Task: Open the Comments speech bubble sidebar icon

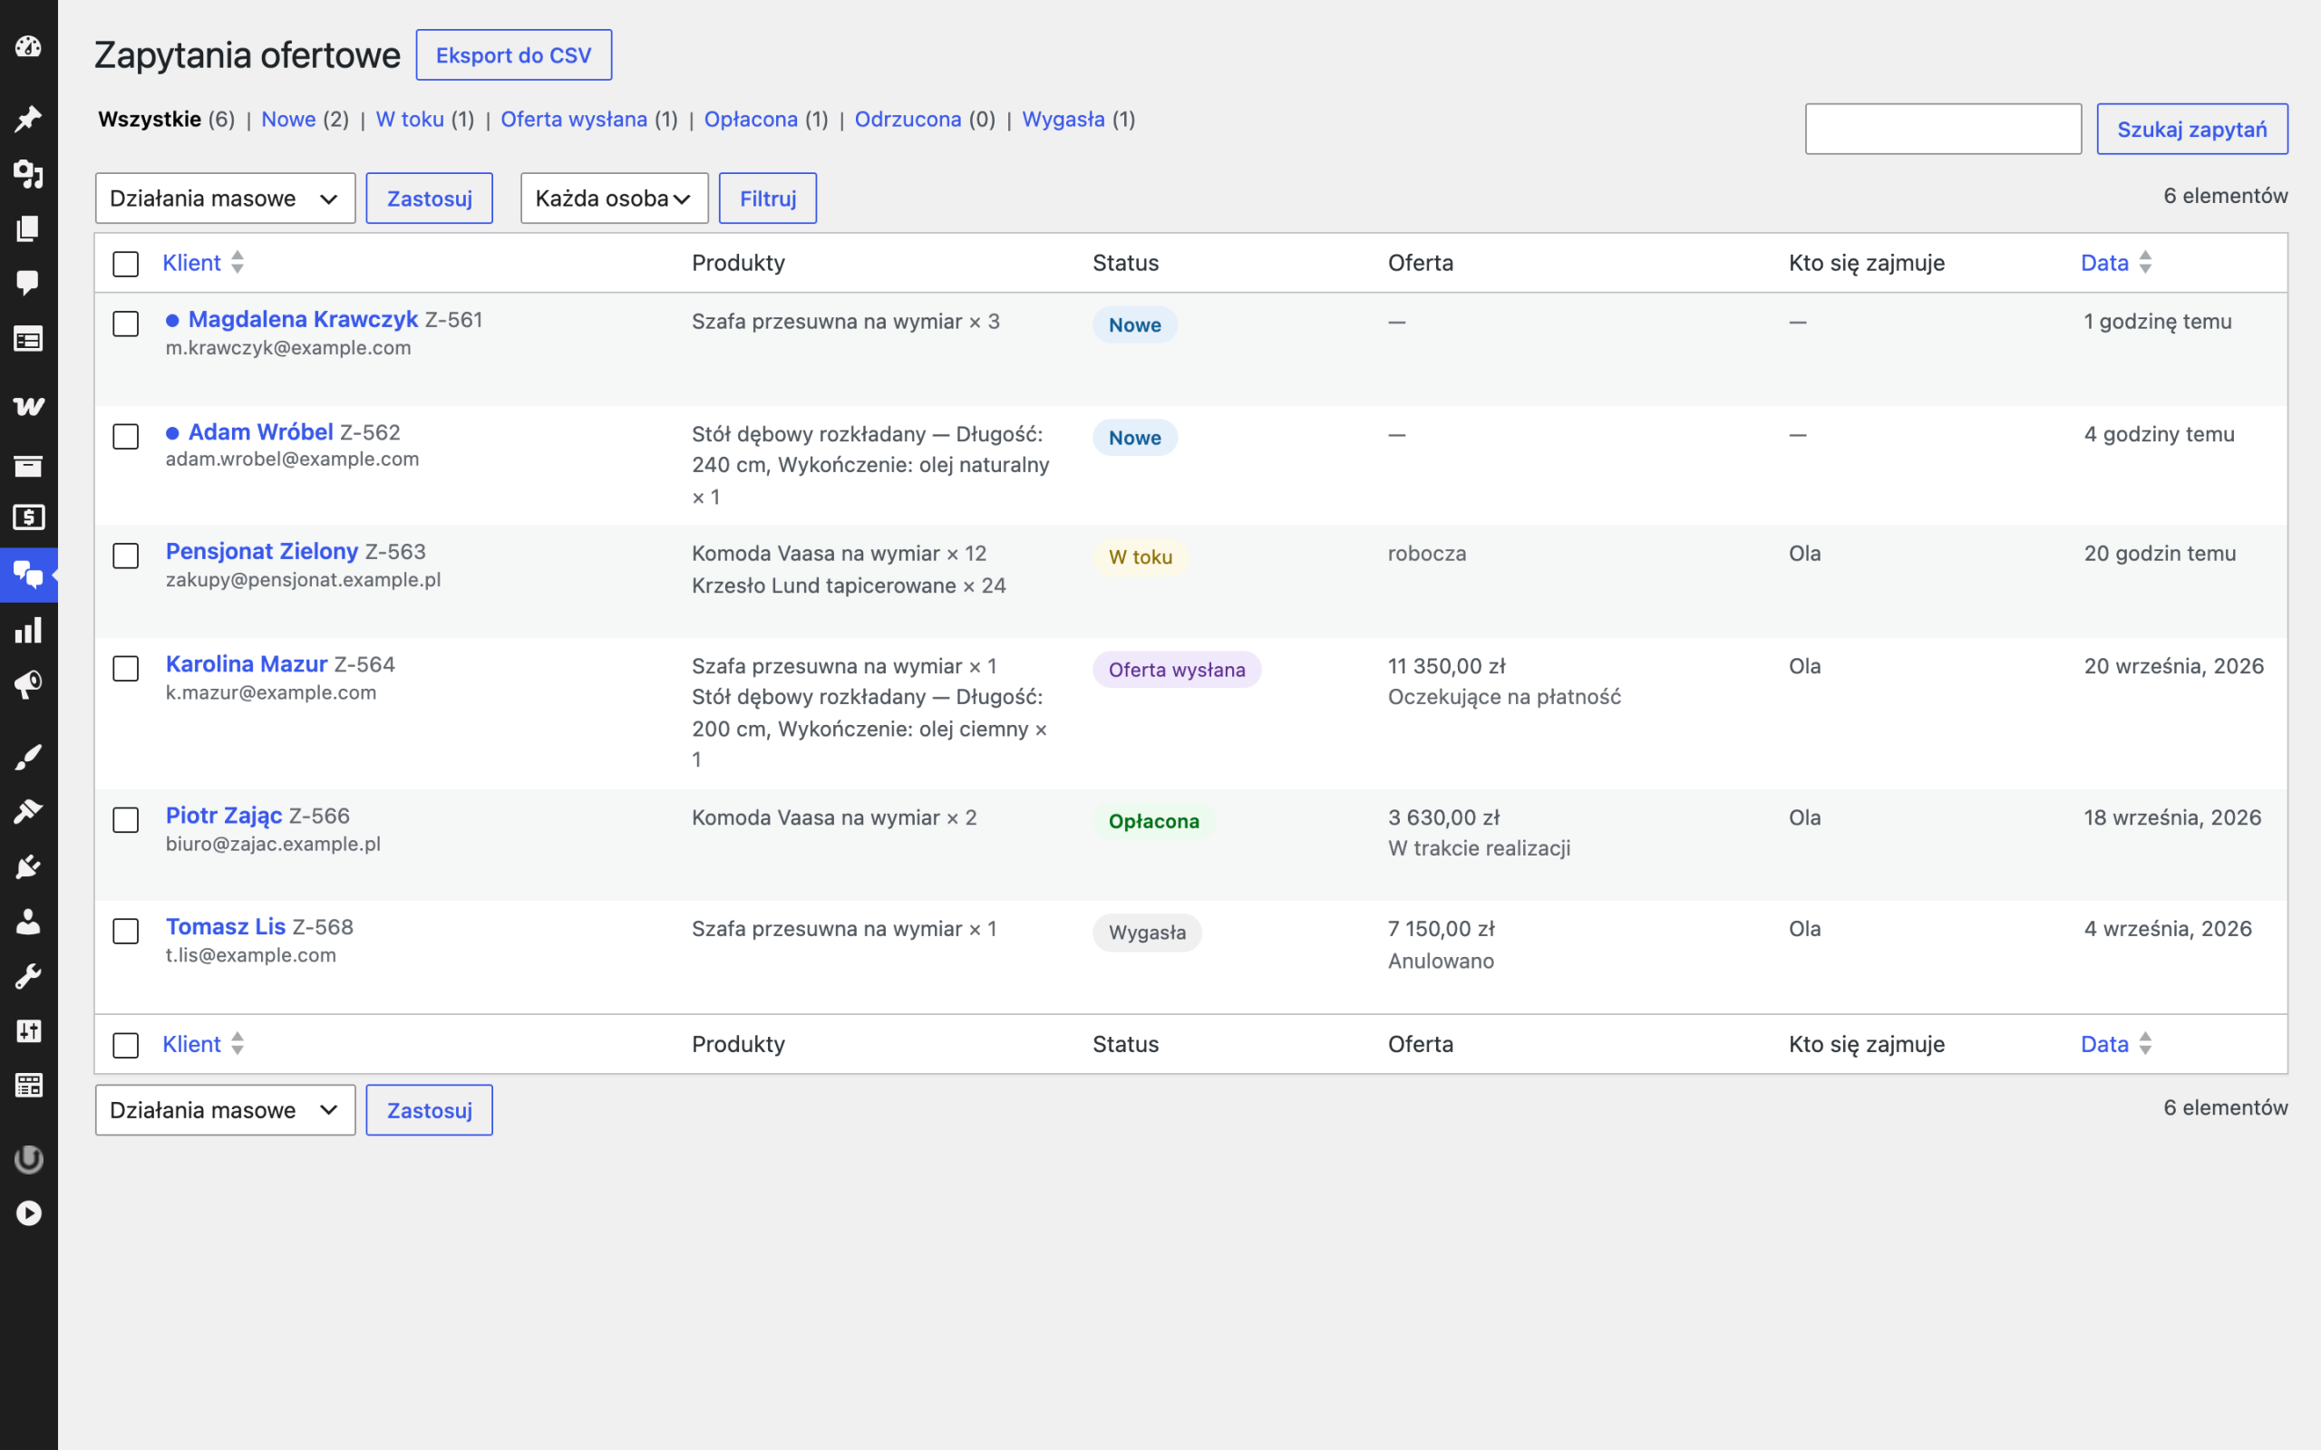Action: (29, 282)
